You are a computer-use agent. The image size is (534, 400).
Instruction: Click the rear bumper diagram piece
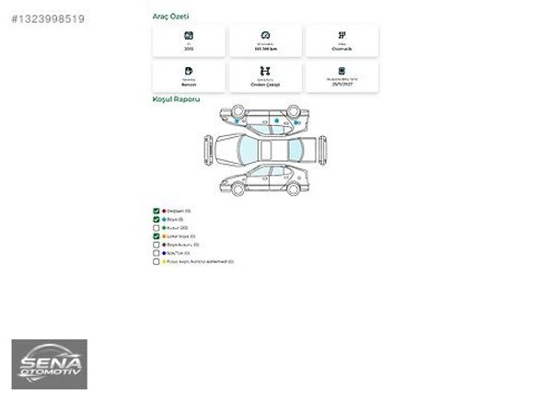pos(322,150)
